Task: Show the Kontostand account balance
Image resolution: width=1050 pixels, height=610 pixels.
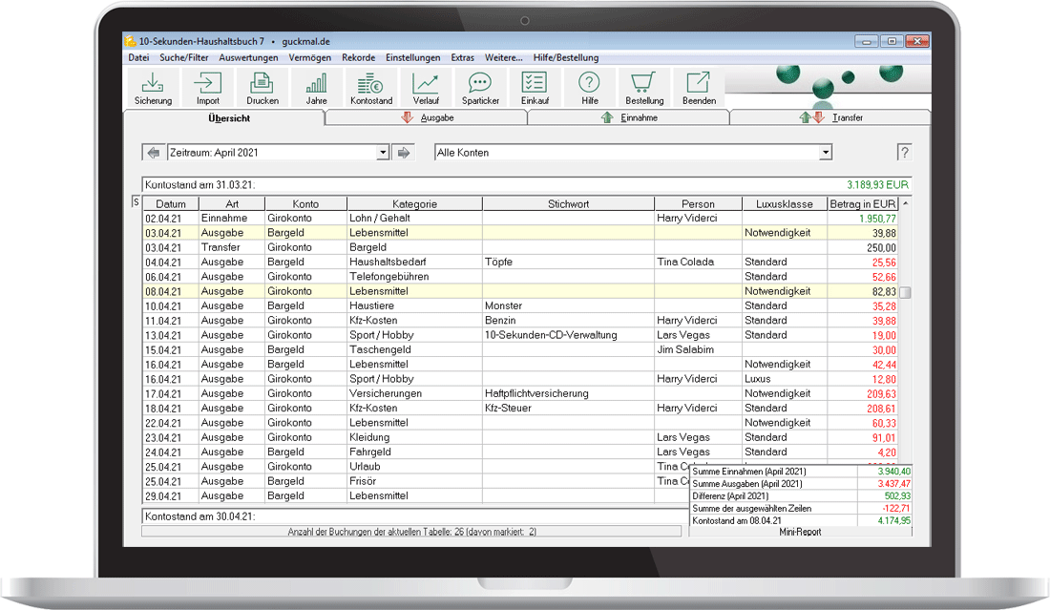Action: coord(371,88)
